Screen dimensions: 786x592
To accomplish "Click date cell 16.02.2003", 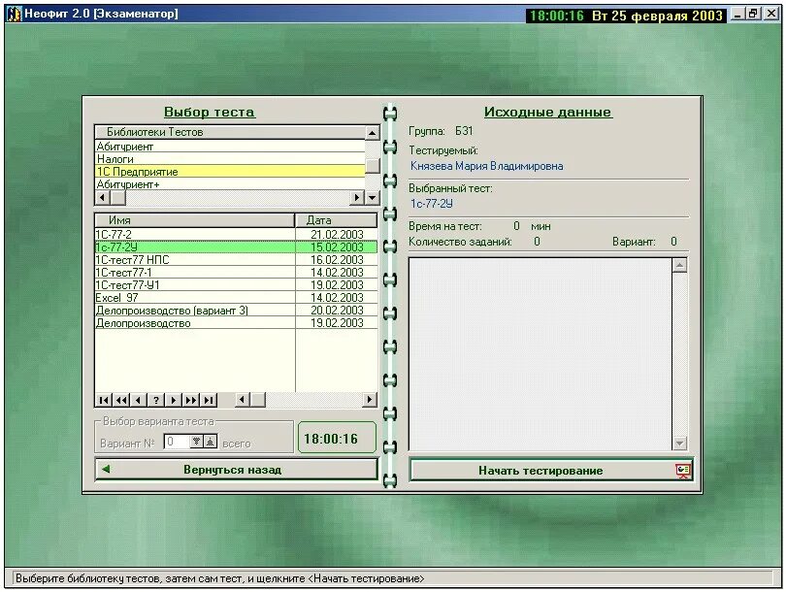I will pyautogui.click(x=337, y=260).
